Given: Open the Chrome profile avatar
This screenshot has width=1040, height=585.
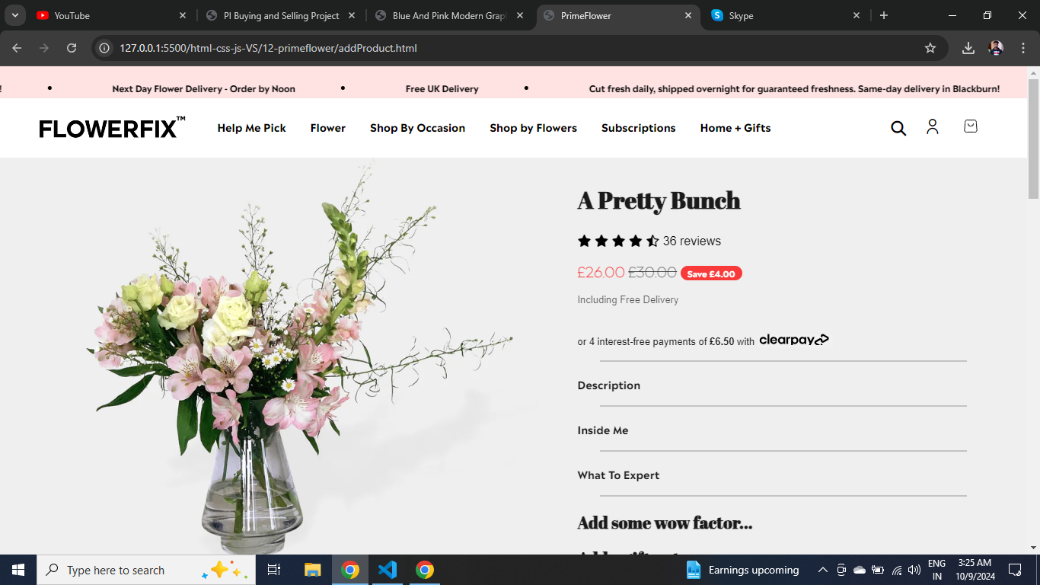Looking at the screenshot, I should [996, 48].
